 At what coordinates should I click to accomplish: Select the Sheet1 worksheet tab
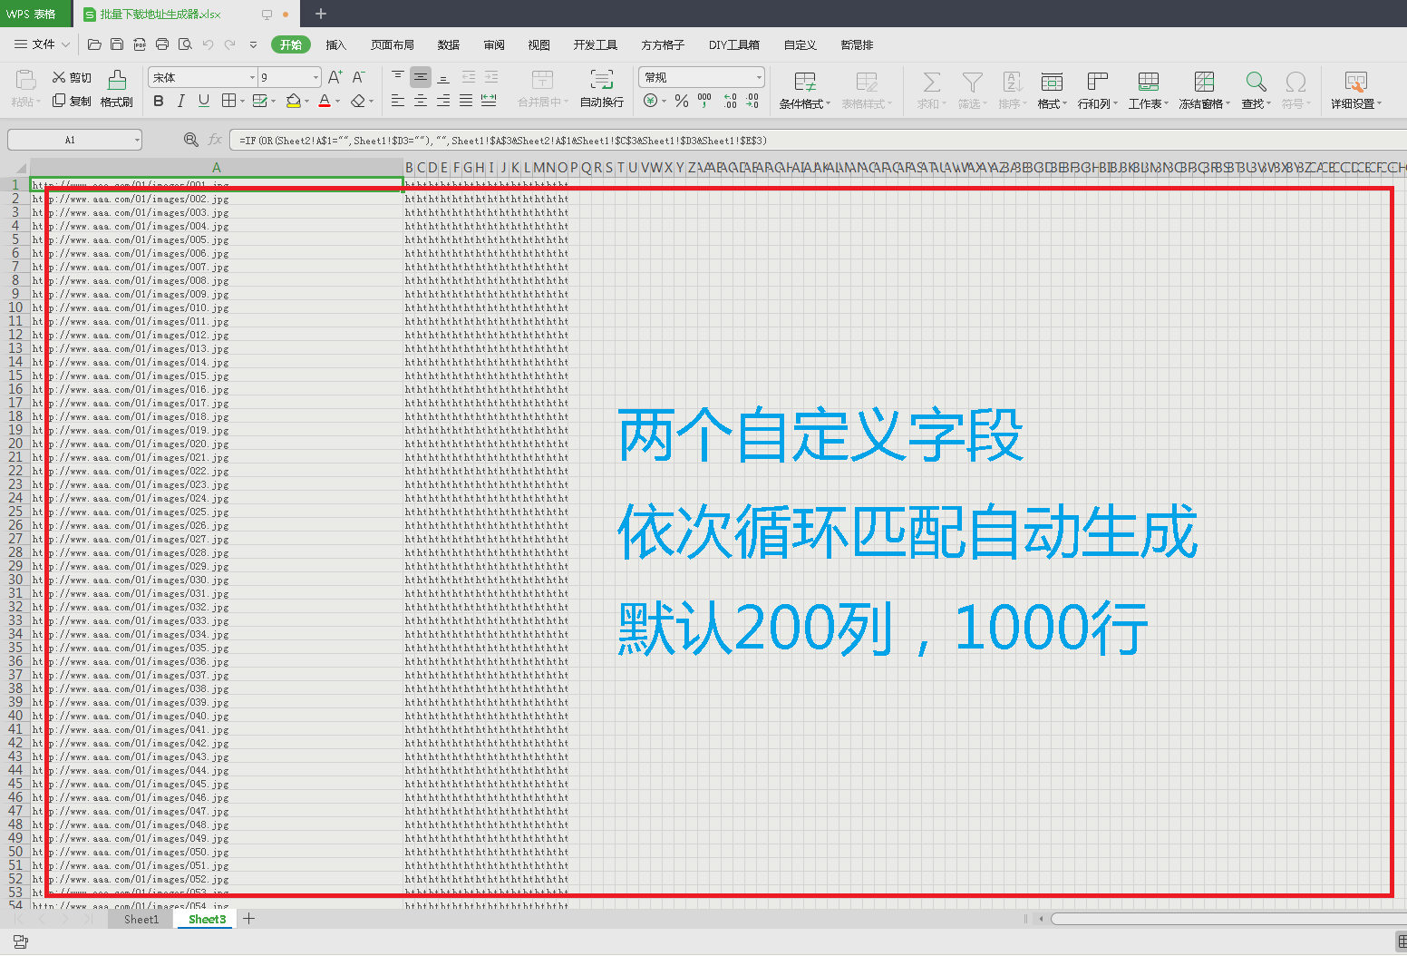[141, 919]
